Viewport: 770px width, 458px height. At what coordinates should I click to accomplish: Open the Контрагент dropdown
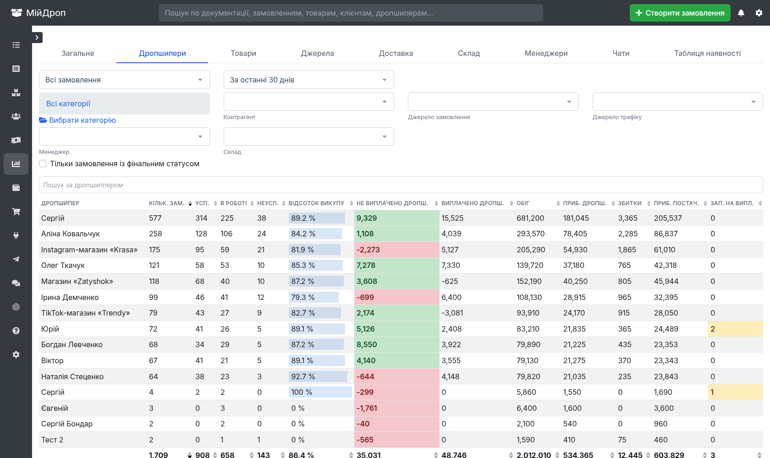tap(308, 102)
